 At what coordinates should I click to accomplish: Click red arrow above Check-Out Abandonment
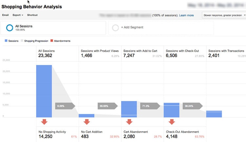(x=171, y=122)
